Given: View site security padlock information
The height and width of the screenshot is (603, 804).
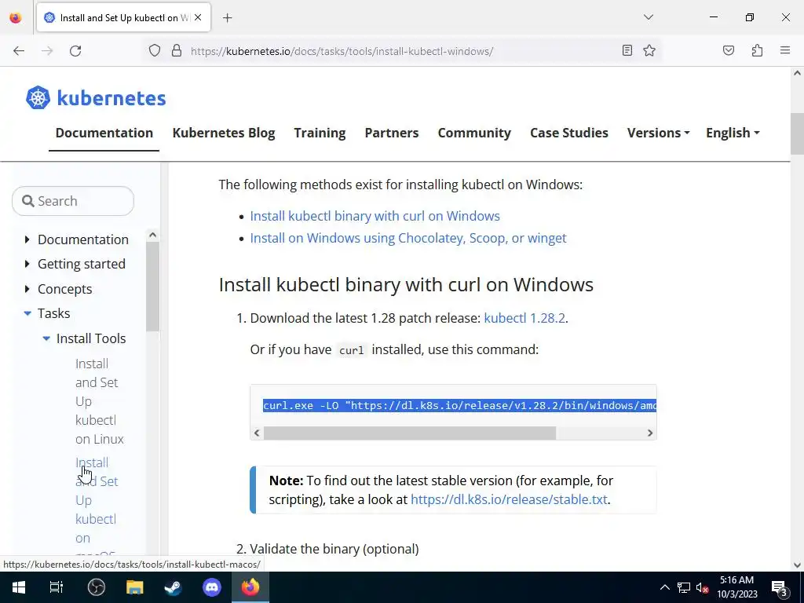Looking at the screenshot, I should [x=177, y=51].
